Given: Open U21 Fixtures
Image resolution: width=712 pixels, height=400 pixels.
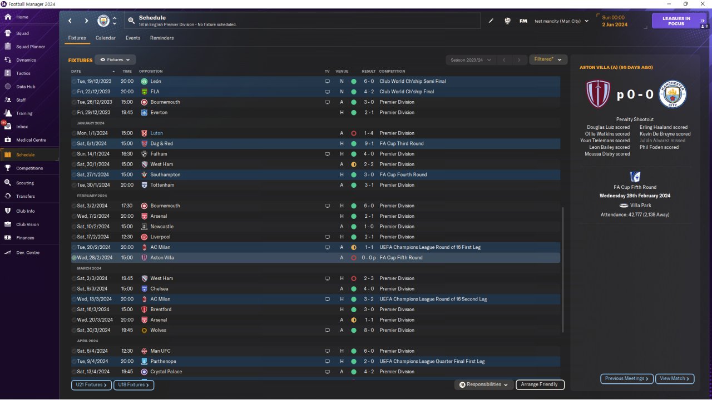Looking at the screenshot, I should [92, 384].
